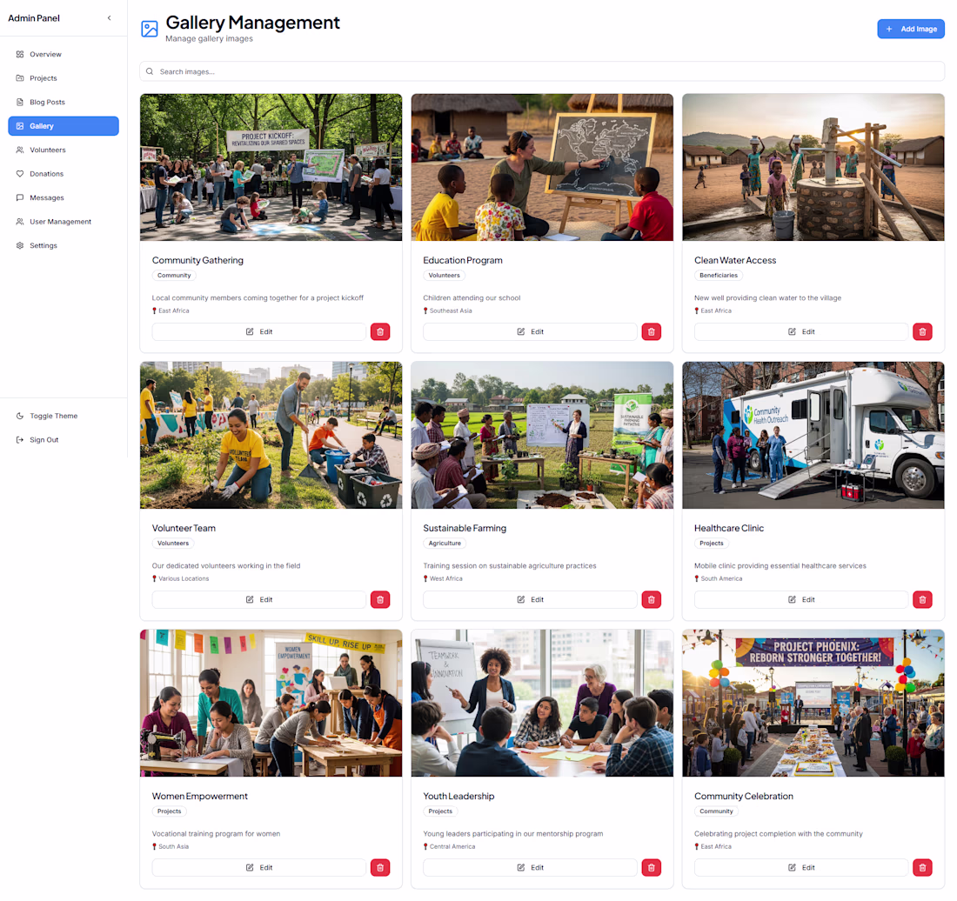Click the Admin Panel title
The image size is (957, 901).
(34, 17)
